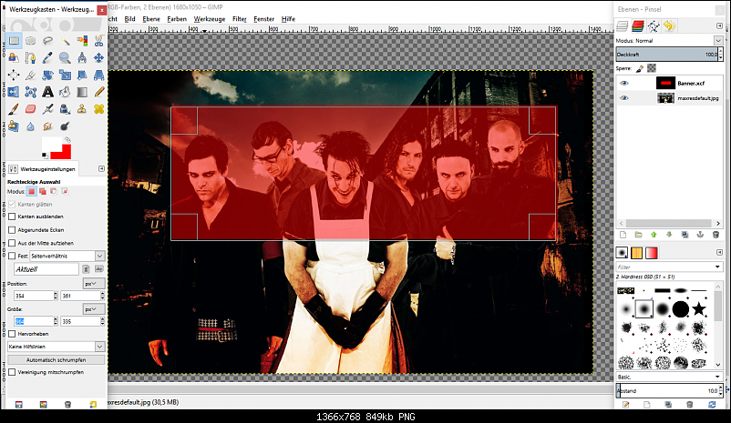Select the Move tool

(98, 57)
